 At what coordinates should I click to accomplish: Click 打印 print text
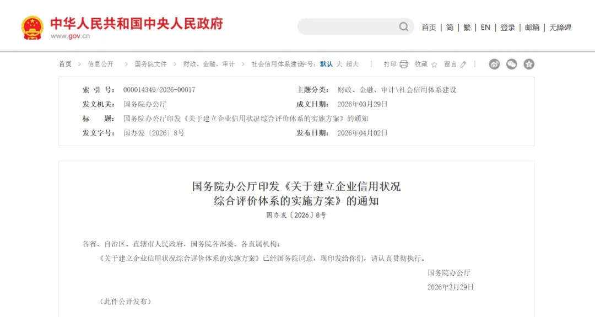pos(390,64)
